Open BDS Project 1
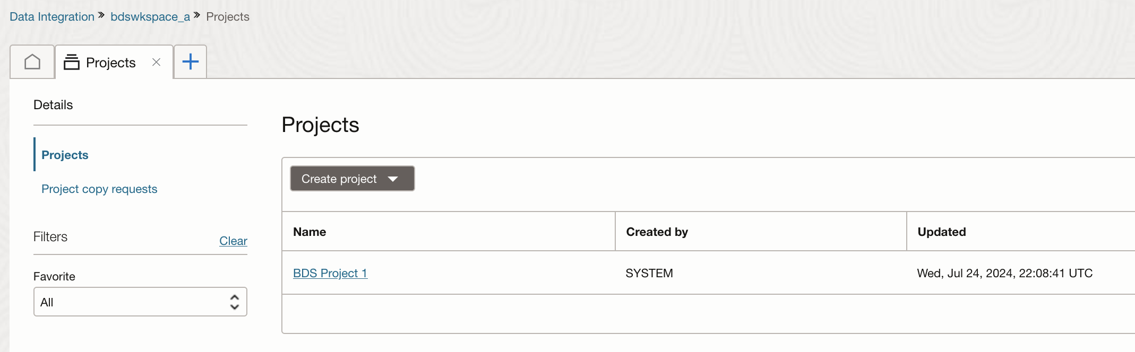The height and width of the screenshot is (352, 1135). pyautogui.click(x=330, y=273)
